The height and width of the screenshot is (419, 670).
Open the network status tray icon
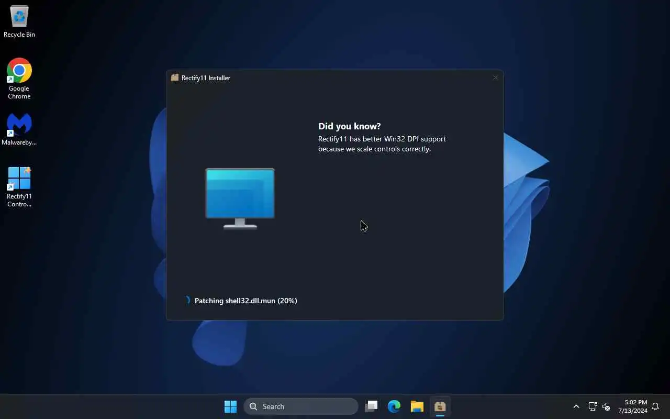pyautogui.click(x=593, y=406)
